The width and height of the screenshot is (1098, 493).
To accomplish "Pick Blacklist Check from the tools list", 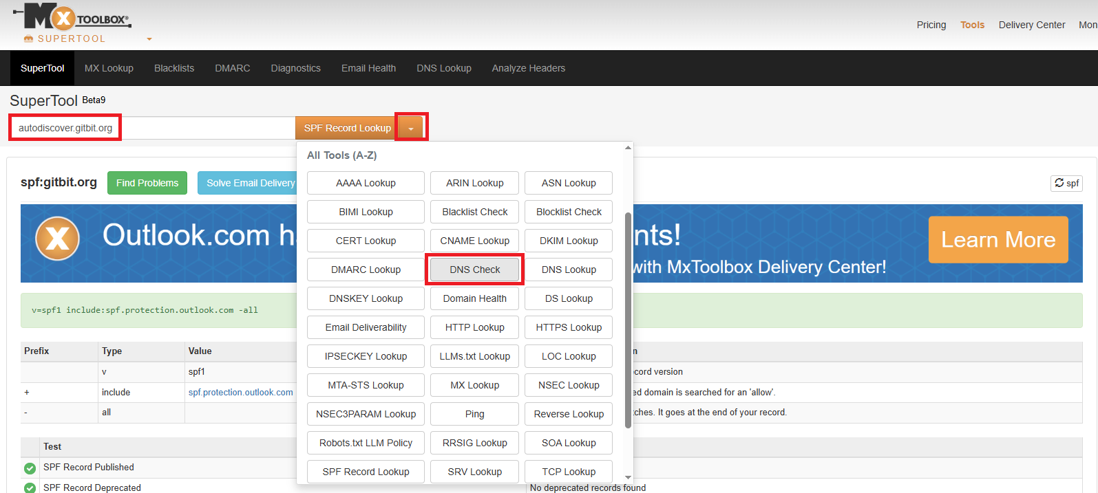I will pyautogui.click(x=474, y=212).
